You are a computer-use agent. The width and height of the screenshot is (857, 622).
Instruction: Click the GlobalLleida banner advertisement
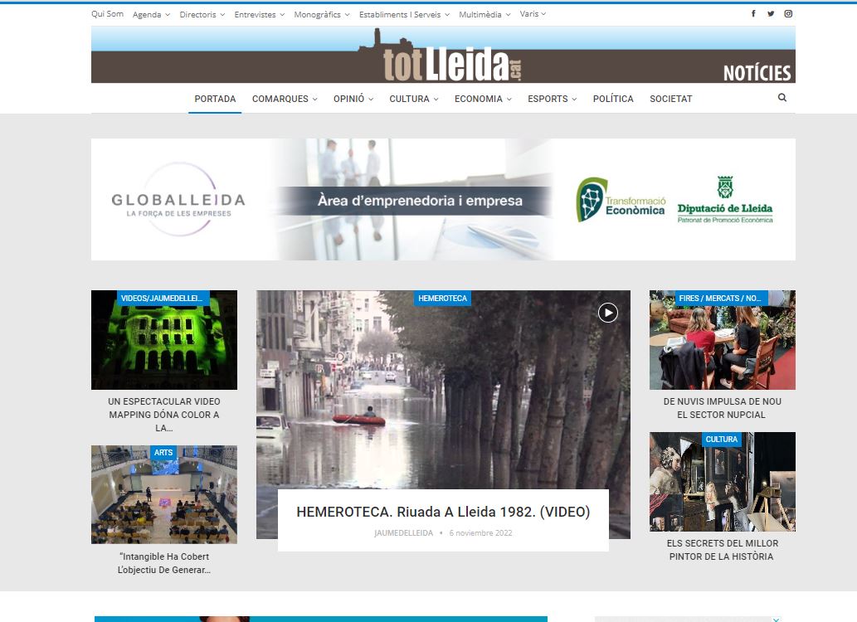[443, 200]
